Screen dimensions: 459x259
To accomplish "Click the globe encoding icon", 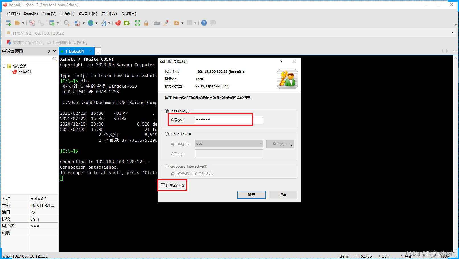I will (x=91, y=23).
